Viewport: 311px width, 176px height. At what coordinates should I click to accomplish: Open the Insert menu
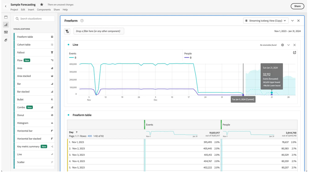tap(31, 9)
